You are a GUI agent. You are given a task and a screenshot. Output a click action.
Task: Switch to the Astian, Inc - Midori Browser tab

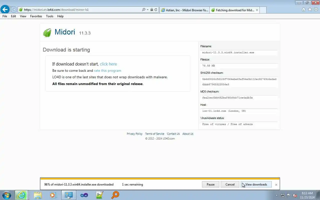tap(184, 10)
